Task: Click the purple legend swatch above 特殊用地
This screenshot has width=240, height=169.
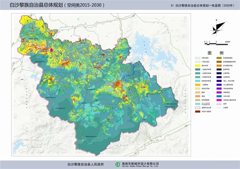Action: pos(219,88)
